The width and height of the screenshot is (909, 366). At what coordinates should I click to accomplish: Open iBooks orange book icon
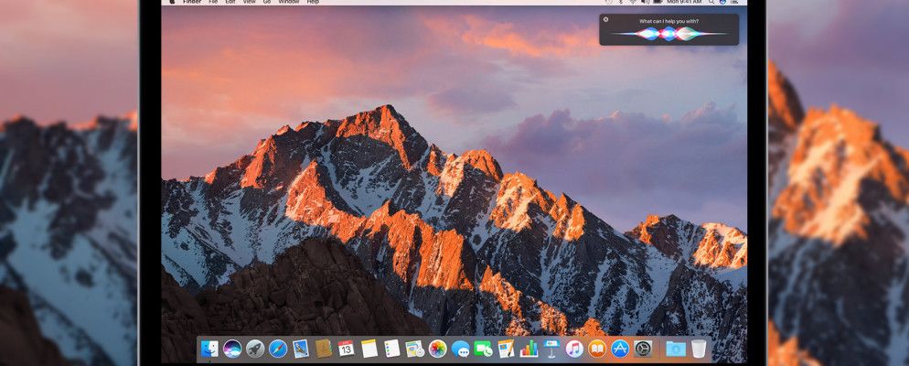pyautogui.click(x=597, y=349)
